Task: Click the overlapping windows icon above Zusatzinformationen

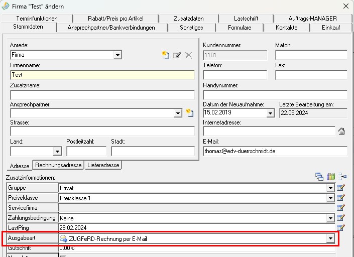Action: click(319, 177)
